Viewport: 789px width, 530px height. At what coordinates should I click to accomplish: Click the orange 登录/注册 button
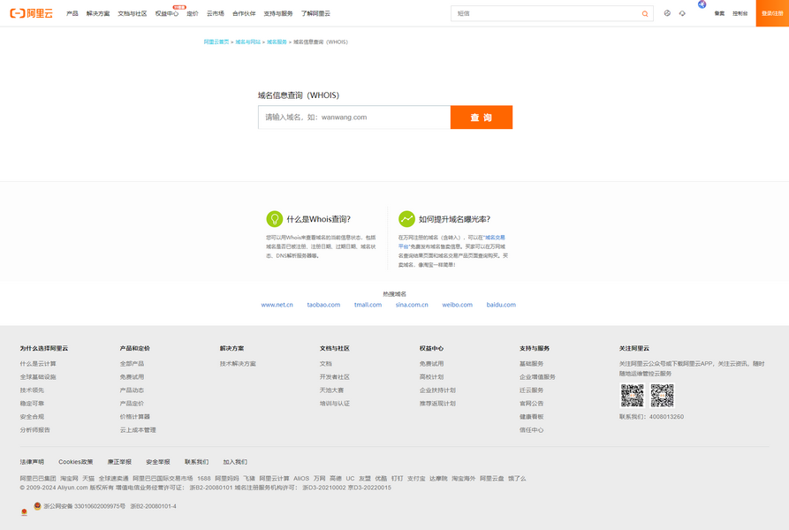click(772, 13)
